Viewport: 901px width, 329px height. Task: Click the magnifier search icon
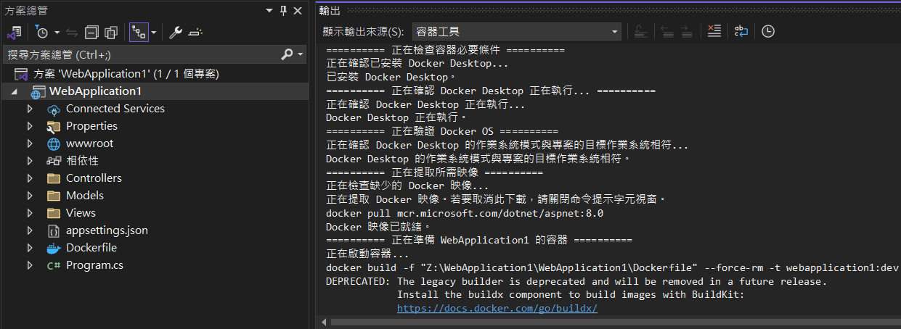point(287,54)
